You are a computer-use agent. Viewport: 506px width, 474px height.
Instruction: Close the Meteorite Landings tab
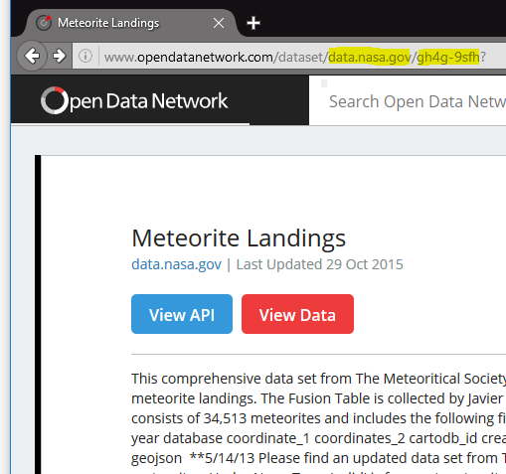219,23
